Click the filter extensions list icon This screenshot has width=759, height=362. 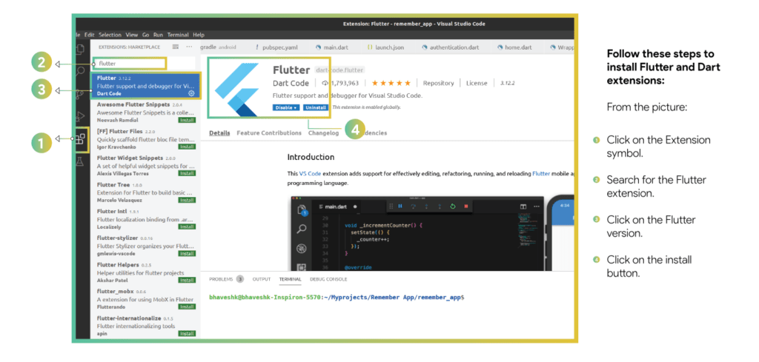(x=175, y=47)
